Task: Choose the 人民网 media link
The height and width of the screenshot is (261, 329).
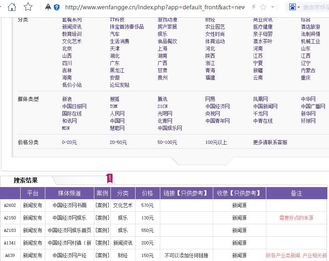Action: coord(117,114)
